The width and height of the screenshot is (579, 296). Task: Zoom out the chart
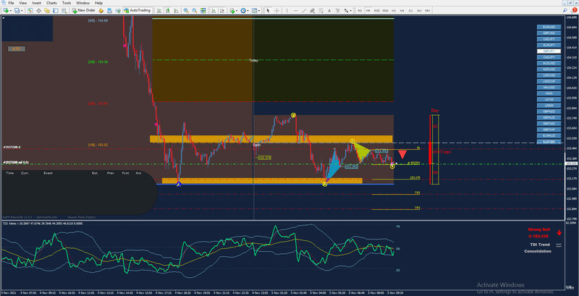click(194, 10)
